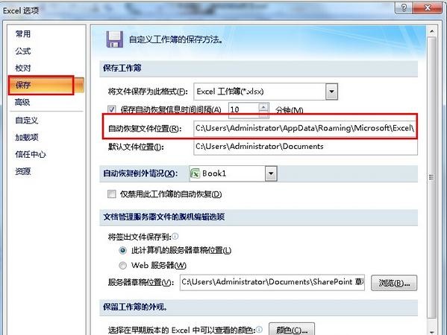Switch to the 公式 category
Image resolution: width=447 pixels, height=335 pixels.
coord(23,51)
